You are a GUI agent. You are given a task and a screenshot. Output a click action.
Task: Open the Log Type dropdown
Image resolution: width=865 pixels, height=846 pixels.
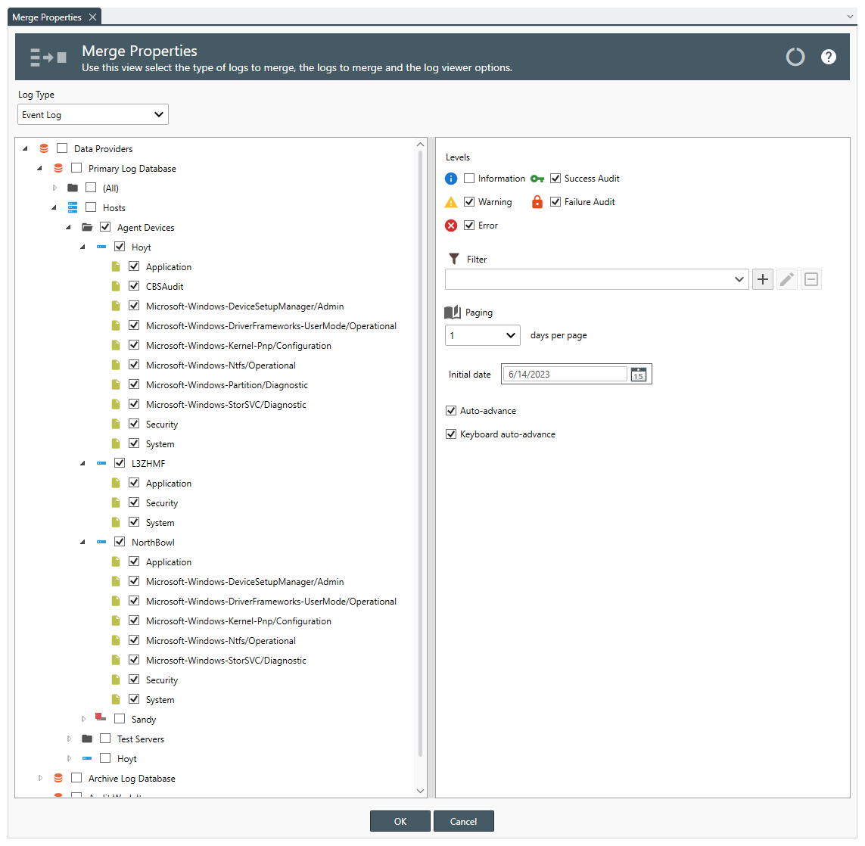click(x=93, y=115)
